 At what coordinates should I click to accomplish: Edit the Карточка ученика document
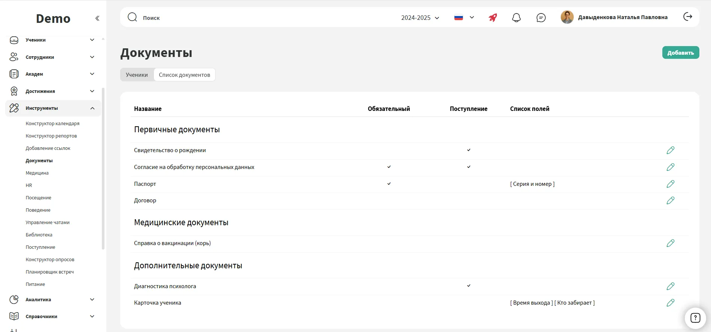670,303
